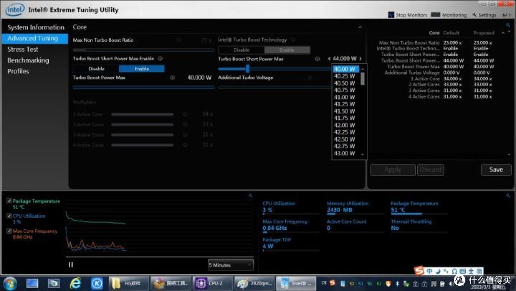Select 41.50 W in dropdown list
Screen dimensions: 516x291
(x=344, y=111)
